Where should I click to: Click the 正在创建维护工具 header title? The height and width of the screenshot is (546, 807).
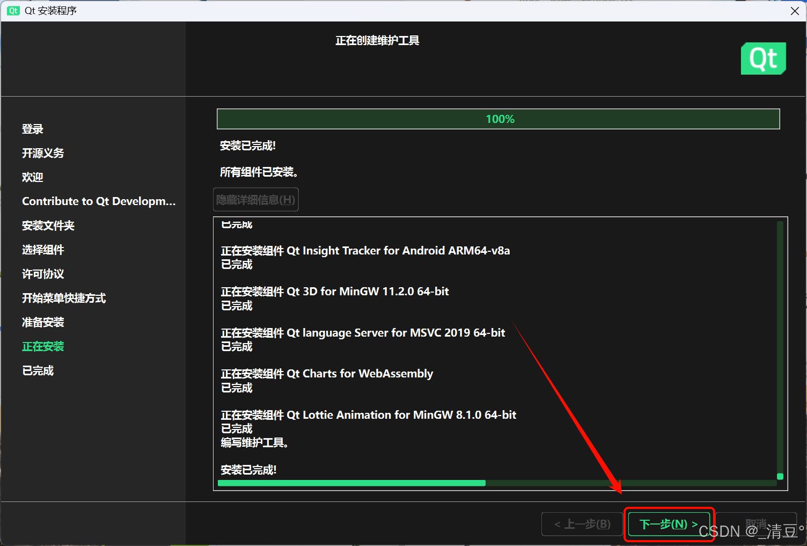377,40
